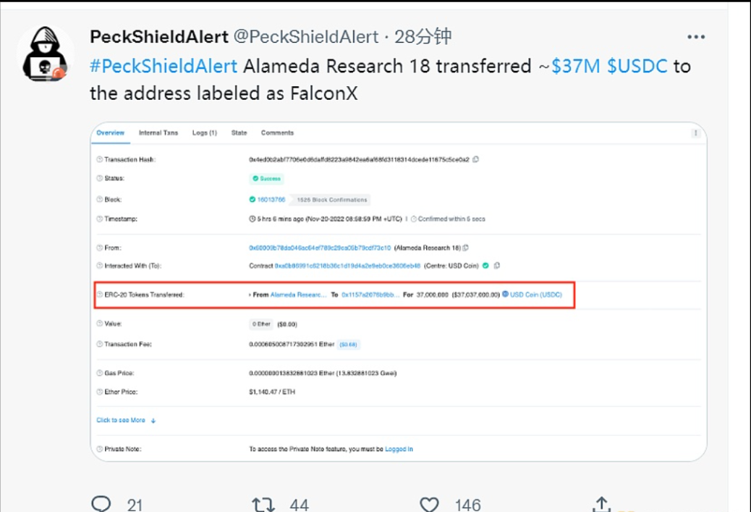Click the 'Logged In' link
751x512 pixels.
[x=399, y=449]
